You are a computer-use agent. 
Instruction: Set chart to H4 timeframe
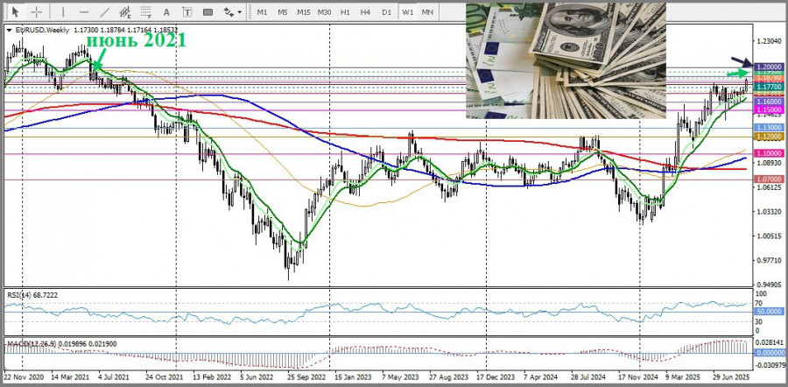coord(366,12)
